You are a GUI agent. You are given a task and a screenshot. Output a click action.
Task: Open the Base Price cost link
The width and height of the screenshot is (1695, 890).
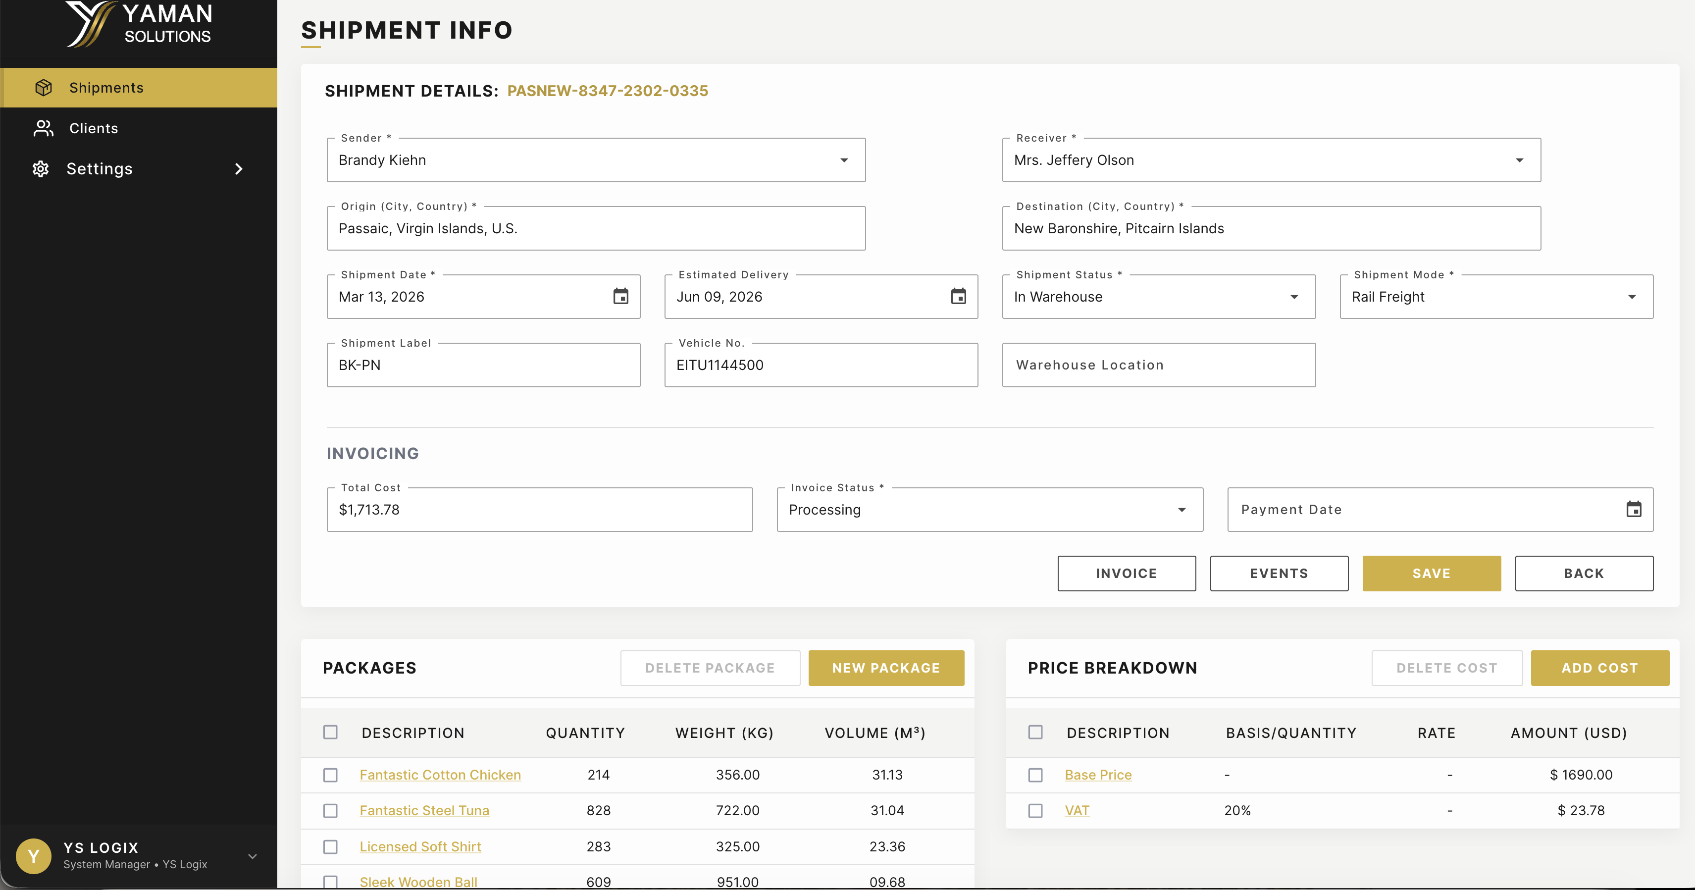coord(1098,775)
